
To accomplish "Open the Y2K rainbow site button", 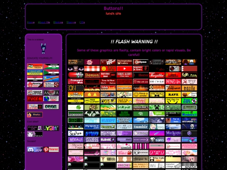I will pyautogui.click(x=51, y=128).
